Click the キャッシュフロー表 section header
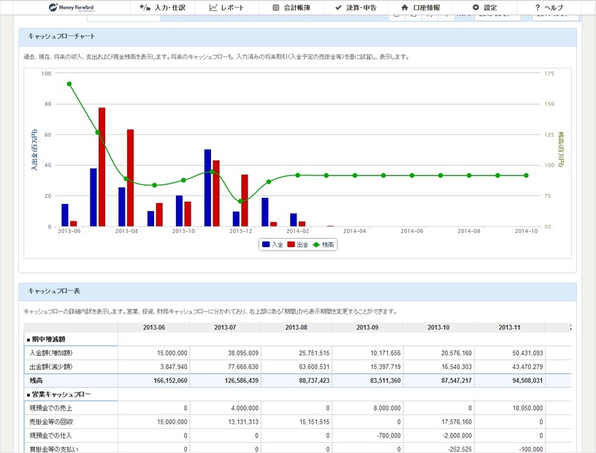Image resolution: width=596 pixels, height=453 pixels. [297, 292]
